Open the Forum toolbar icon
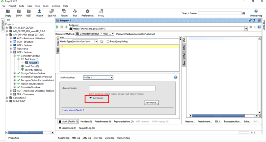This screenshot has width=266, height=142. [64, 13]
